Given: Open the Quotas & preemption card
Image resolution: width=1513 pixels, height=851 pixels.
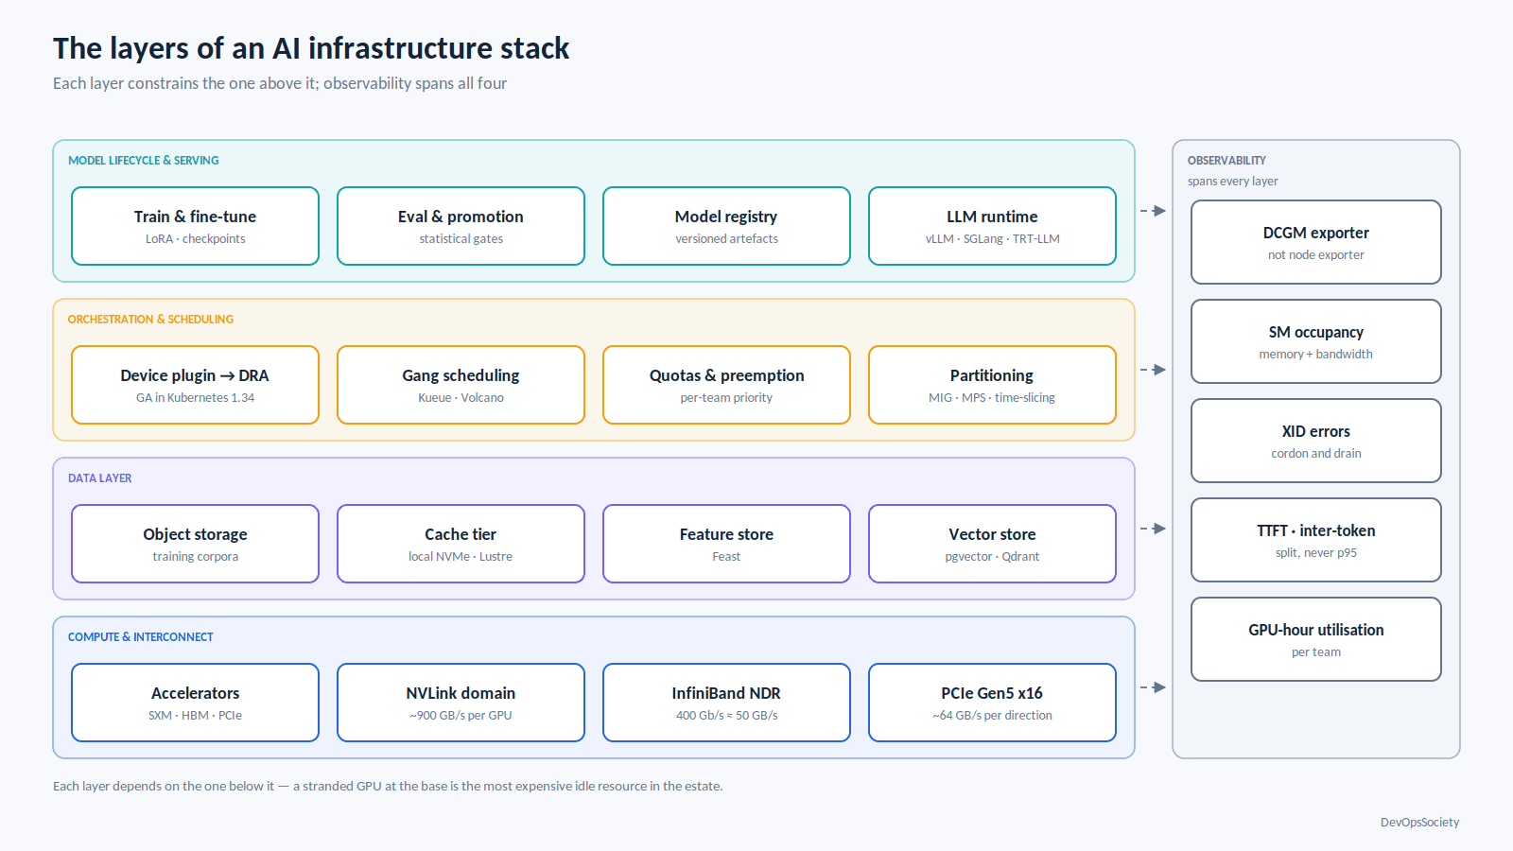Looking at the screenshot, I should [726, 385].
